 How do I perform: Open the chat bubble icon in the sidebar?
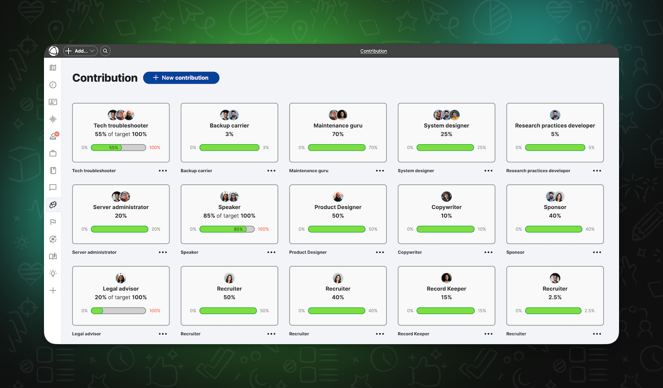tap(53, 188)
